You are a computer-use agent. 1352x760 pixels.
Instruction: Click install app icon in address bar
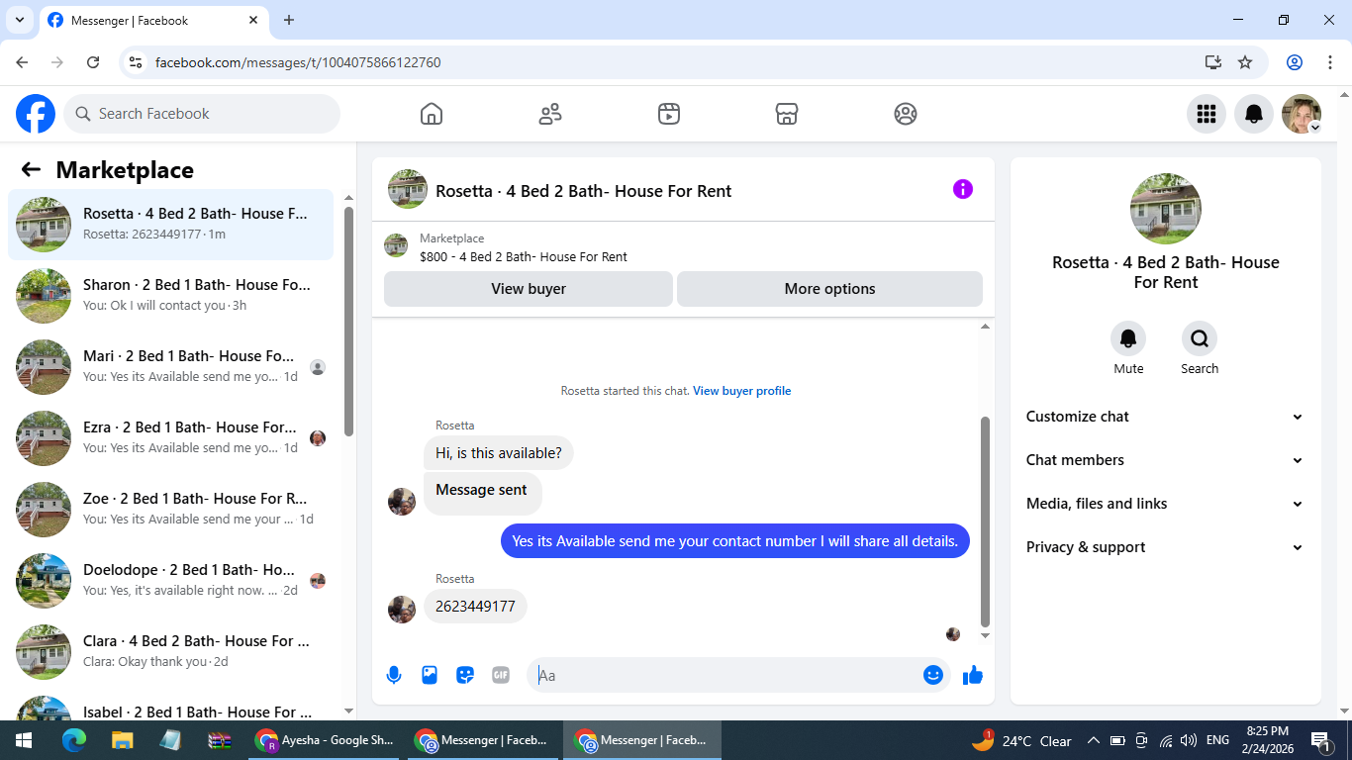[x=1213, y=62]
